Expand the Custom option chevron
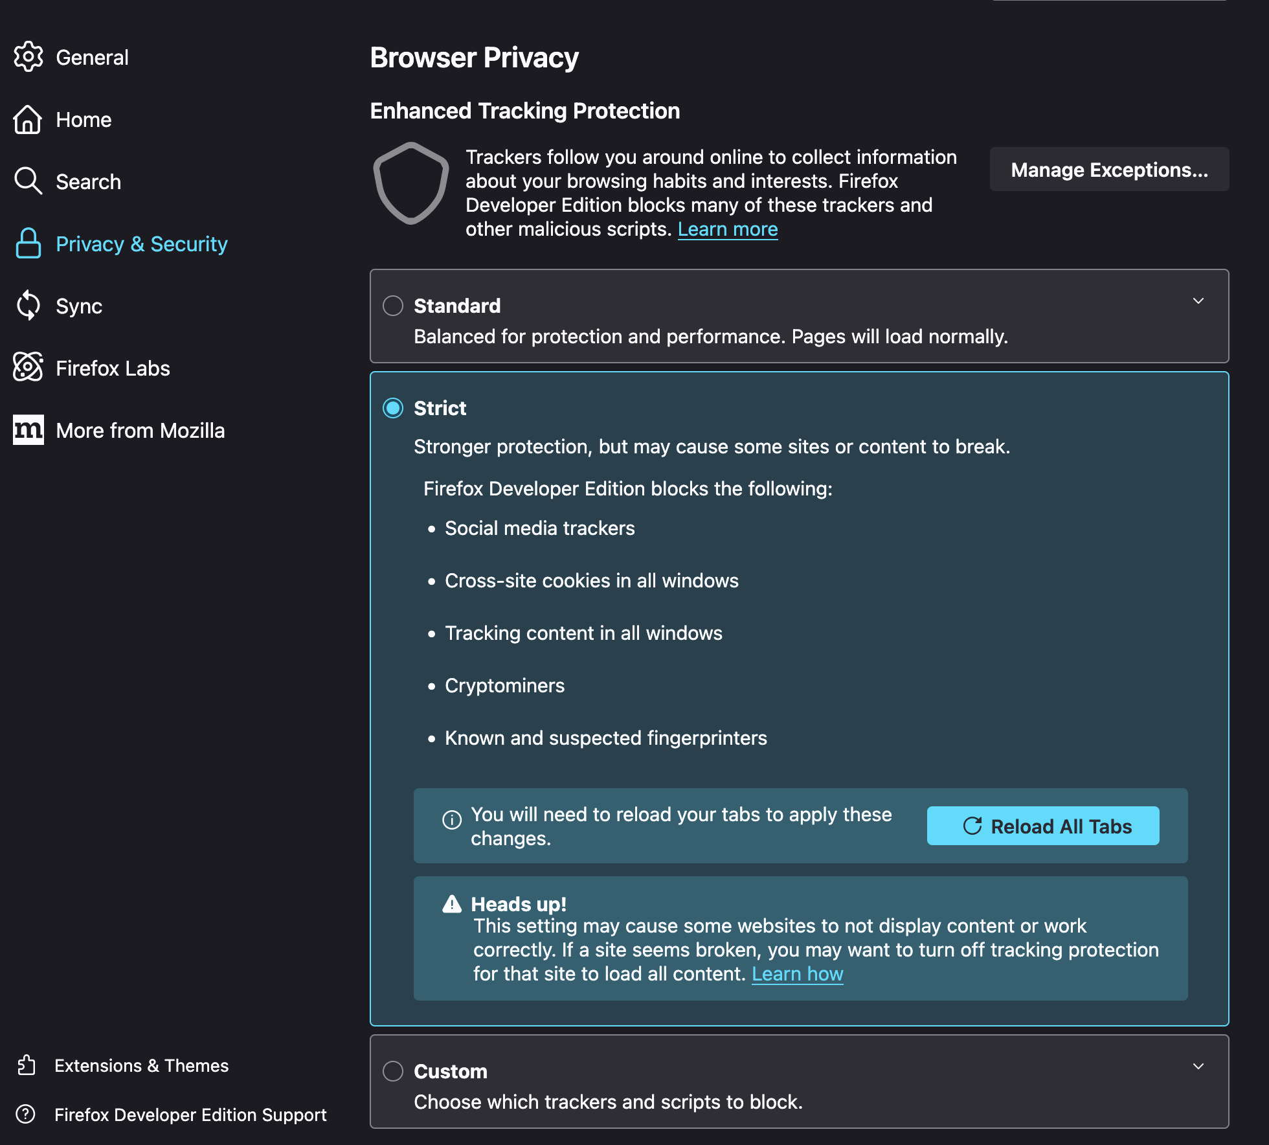 coord(1198,1067)
